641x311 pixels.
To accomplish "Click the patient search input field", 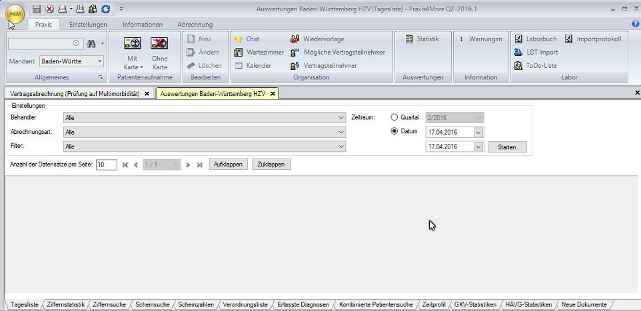I will point(41,43).
